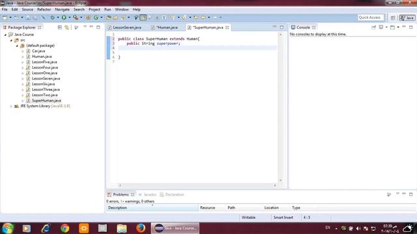Launch Firefox from the taskbar

[141, 228]
